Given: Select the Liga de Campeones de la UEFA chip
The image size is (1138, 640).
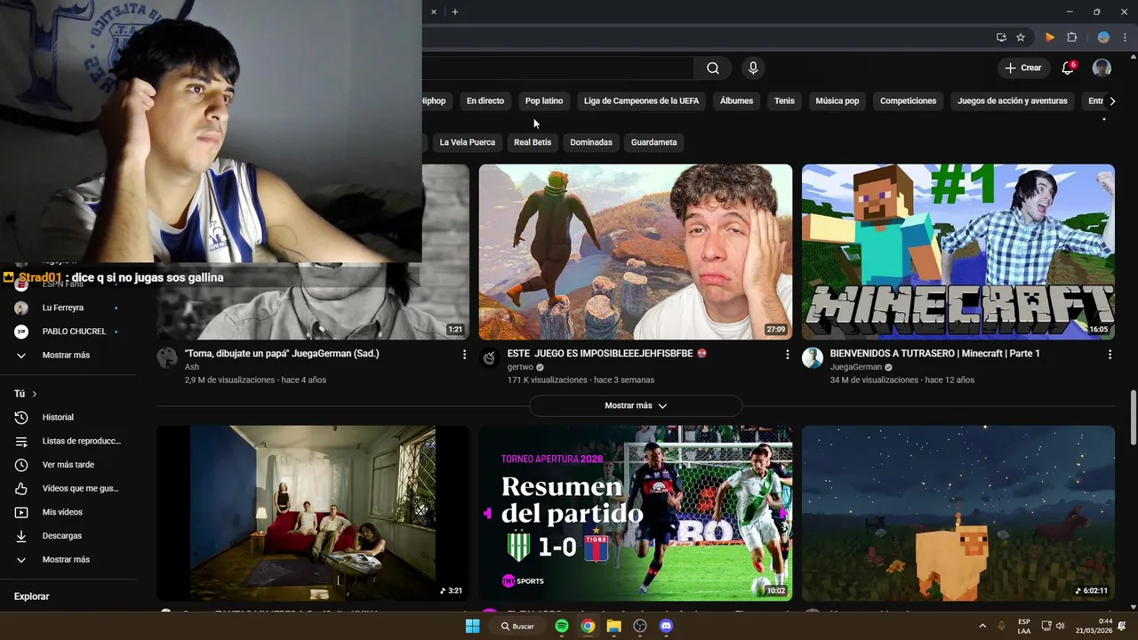Looking at the screenshot, I should [x=641, y=101].
